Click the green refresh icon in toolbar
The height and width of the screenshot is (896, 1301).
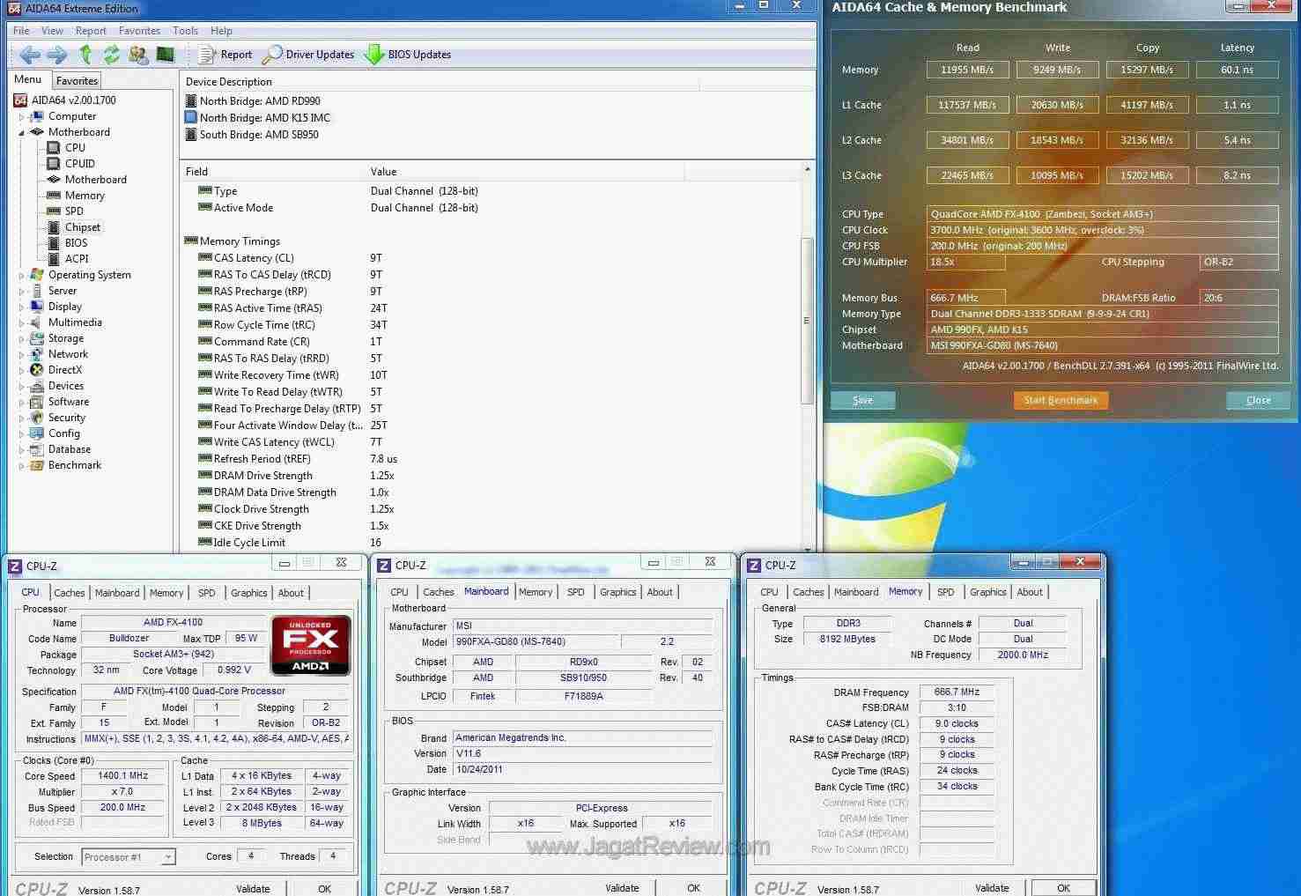click(x=112, y=55)
